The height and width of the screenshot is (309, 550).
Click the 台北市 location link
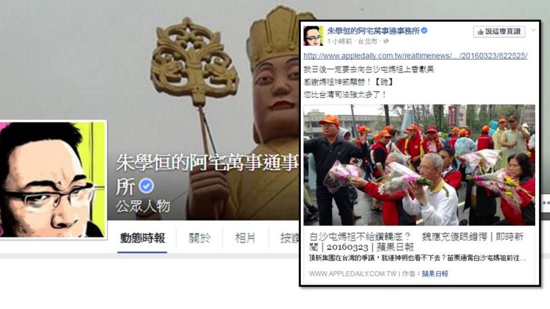tap(367, 41)
